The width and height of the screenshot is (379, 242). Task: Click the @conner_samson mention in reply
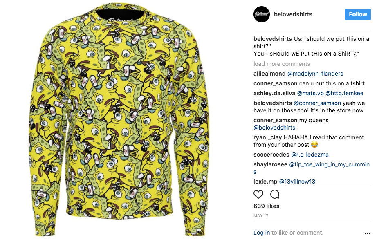[317, 103]
